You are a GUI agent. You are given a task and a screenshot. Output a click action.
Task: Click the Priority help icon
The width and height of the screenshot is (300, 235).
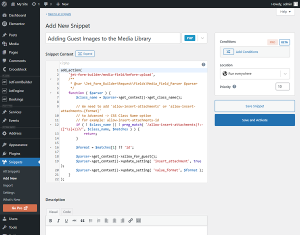point(234,86)
